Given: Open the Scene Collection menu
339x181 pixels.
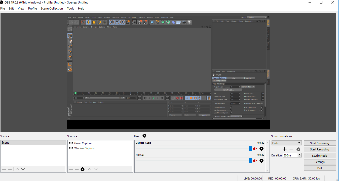Looking at the screenshot, I should point(52,9).
